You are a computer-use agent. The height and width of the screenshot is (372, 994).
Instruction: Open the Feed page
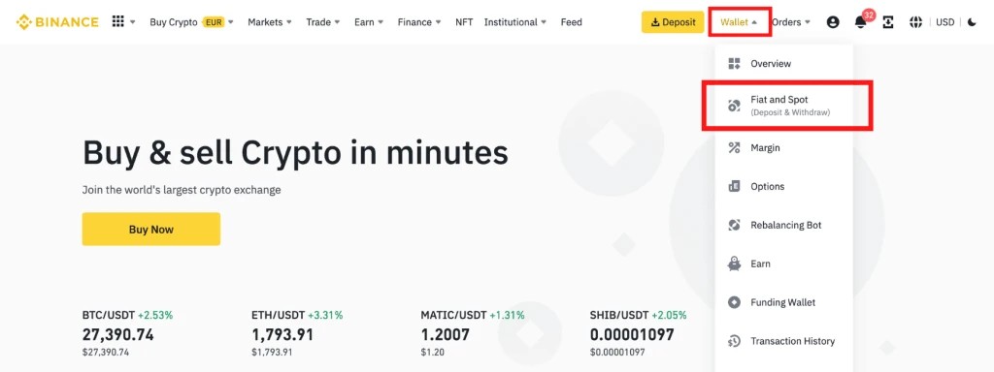(571, 22)
